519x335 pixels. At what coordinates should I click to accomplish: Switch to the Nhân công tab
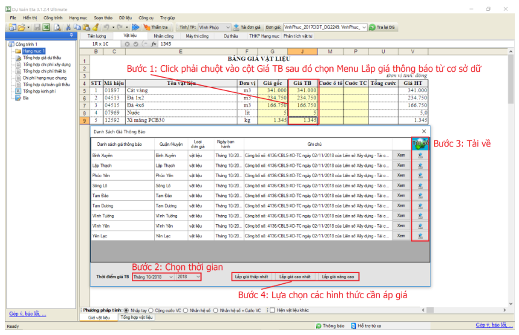[x=164, y=36]
